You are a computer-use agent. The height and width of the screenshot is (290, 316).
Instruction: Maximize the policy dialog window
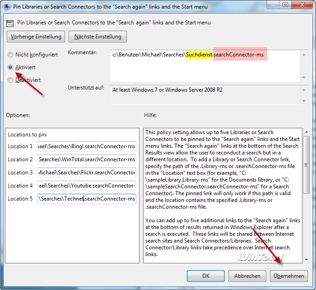[x=285, y=5]
